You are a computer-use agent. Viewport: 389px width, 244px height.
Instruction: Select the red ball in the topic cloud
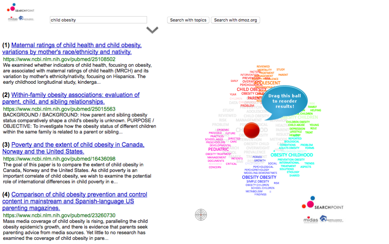click(x=251, y=130)
